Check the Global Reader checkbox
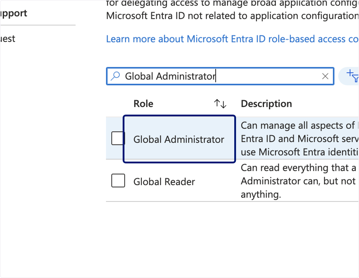The width and height of the screenshot is (359, 278). 118,180
